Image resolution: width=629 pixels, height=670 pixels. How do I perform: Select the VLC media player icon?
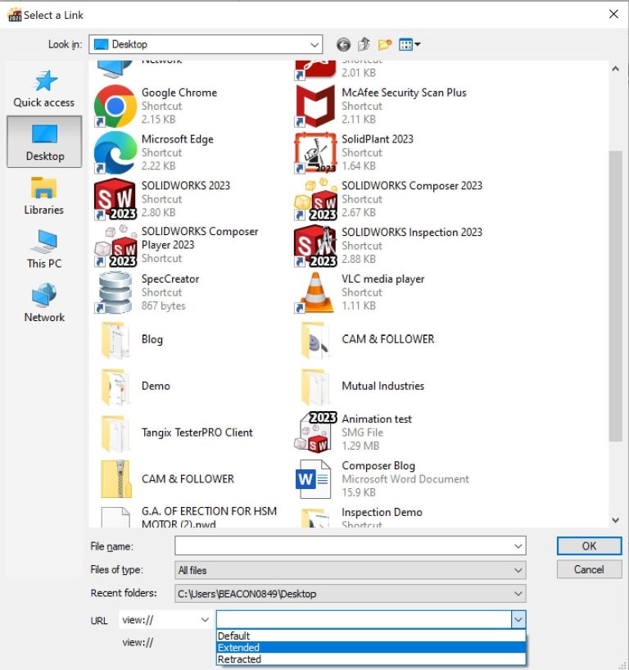315,292
